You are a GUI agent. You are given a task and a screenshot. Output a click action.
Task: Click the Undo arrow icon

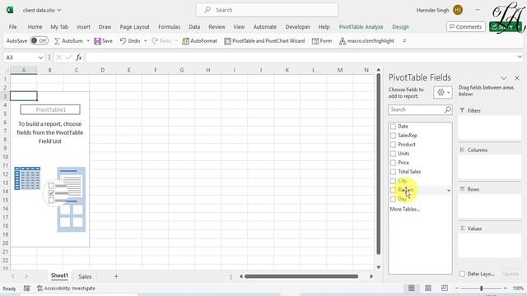[x=123, y=41]
